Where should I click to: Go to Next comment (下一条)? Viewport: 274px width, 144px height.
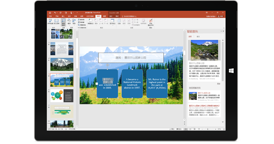point(106,22)
